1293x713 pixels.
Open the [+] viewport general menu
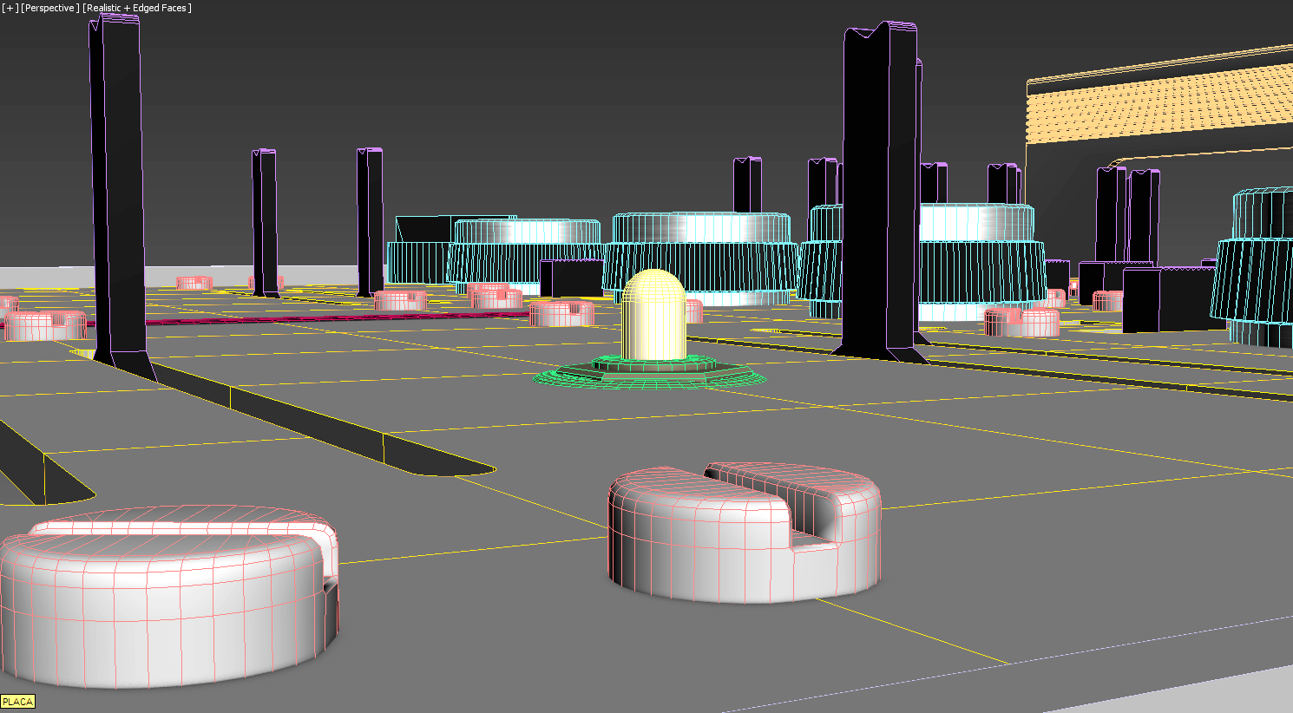tap(10, 8)
